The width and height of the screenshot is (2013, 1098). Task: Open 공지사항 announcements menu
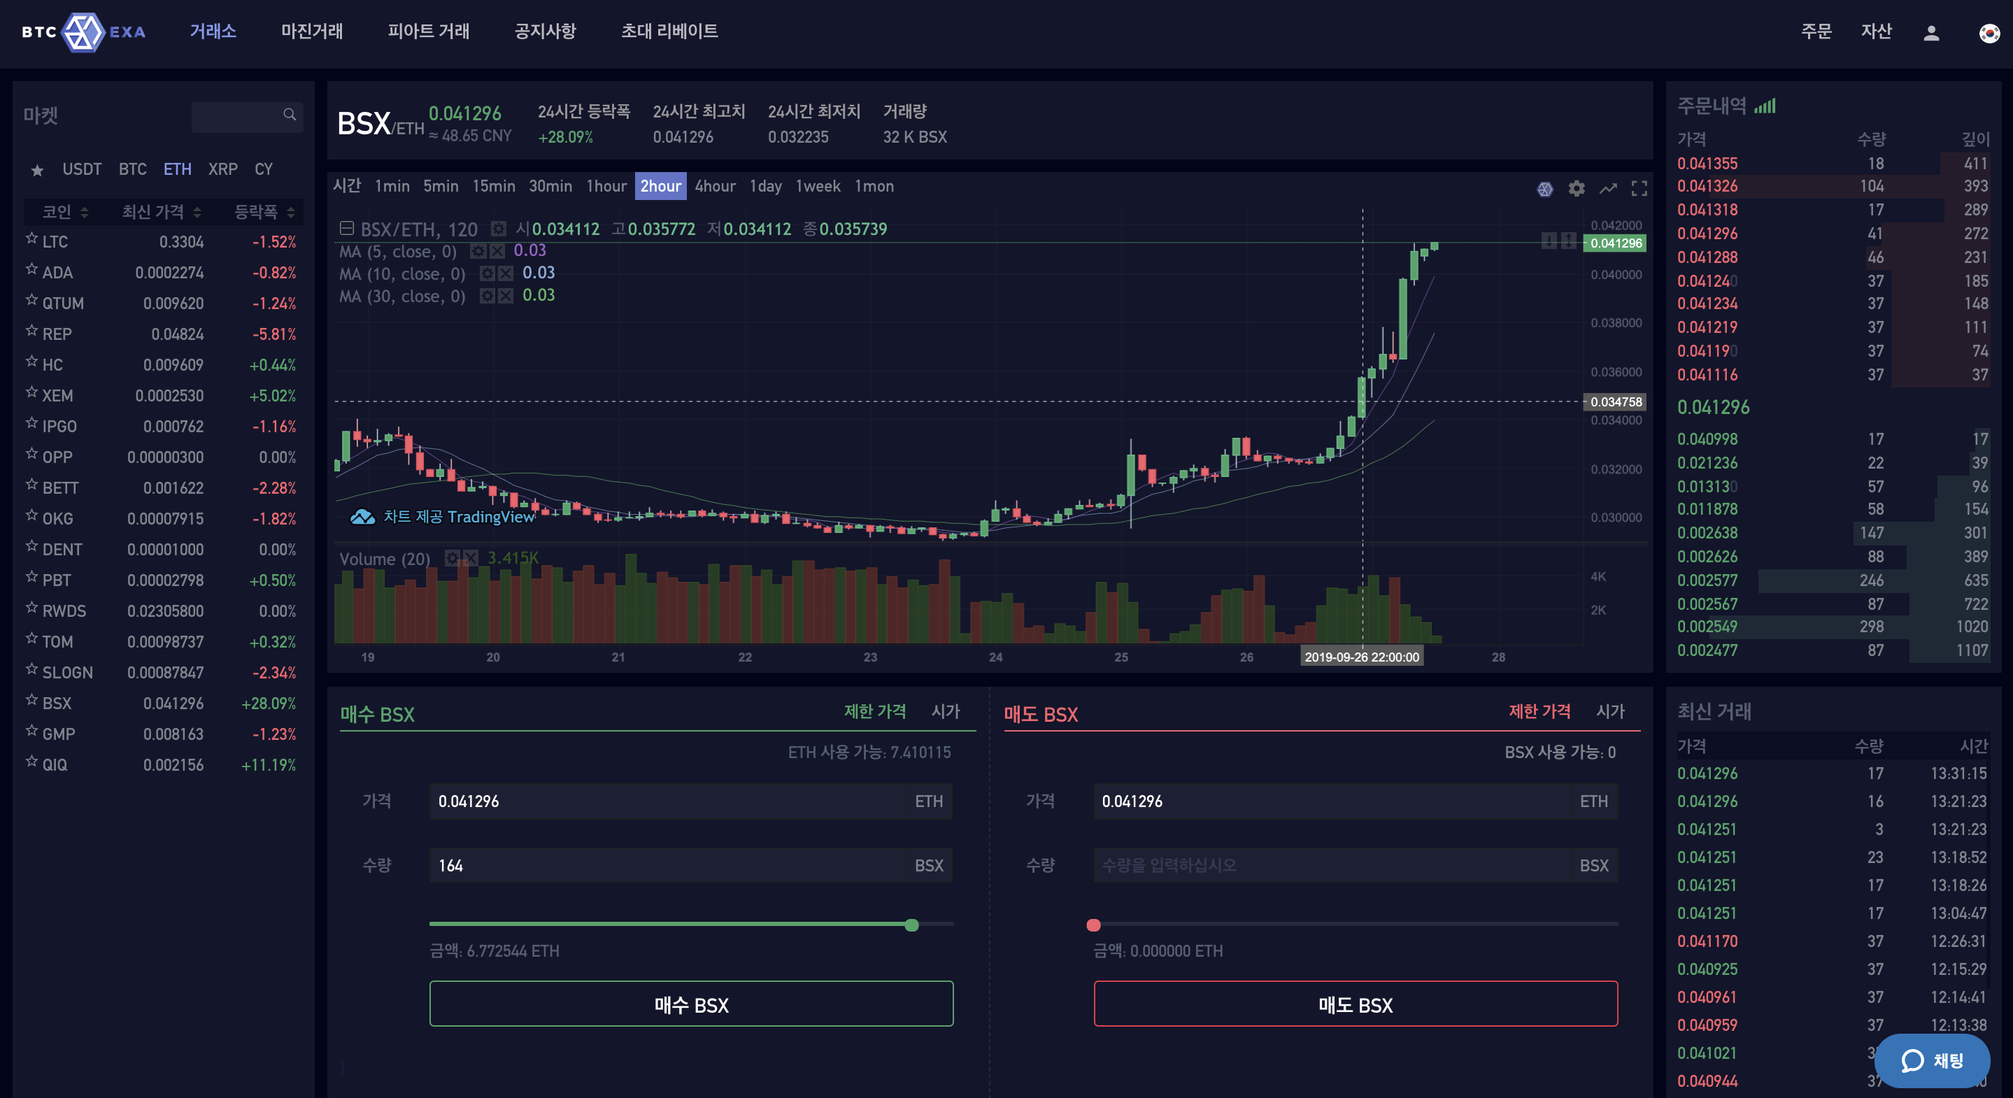pyautogui.click(x=545, y=31)
